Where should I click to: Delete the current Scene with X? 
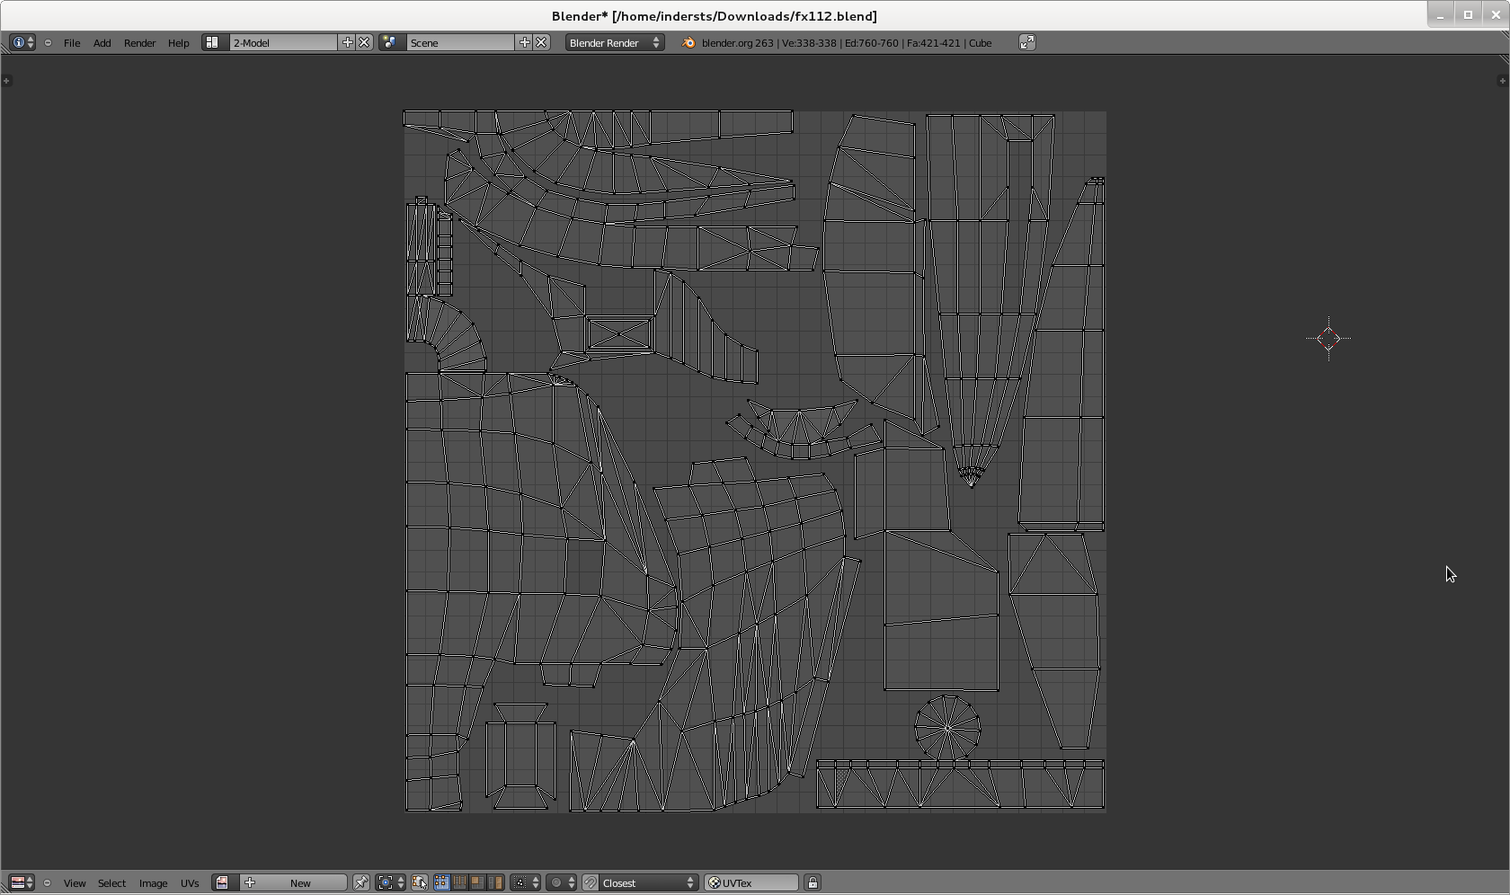[541, 42]
